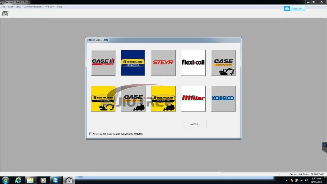Choose Case Construction excavator tile

(223, 63)
